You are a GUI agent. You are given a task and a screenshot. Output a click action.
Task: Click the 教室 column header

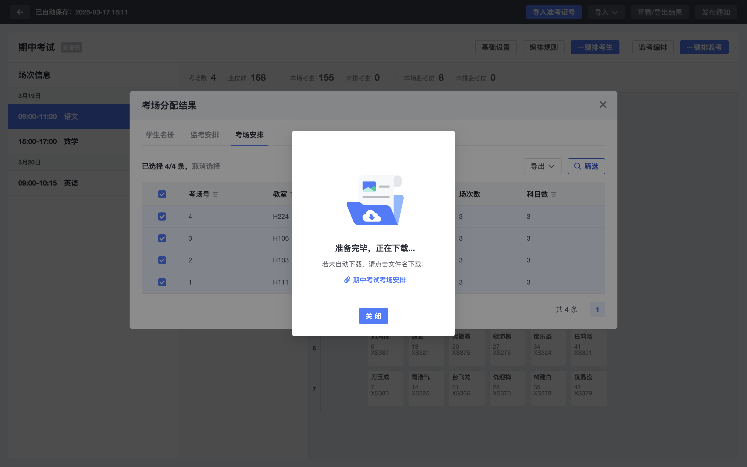tap(280, 194)
